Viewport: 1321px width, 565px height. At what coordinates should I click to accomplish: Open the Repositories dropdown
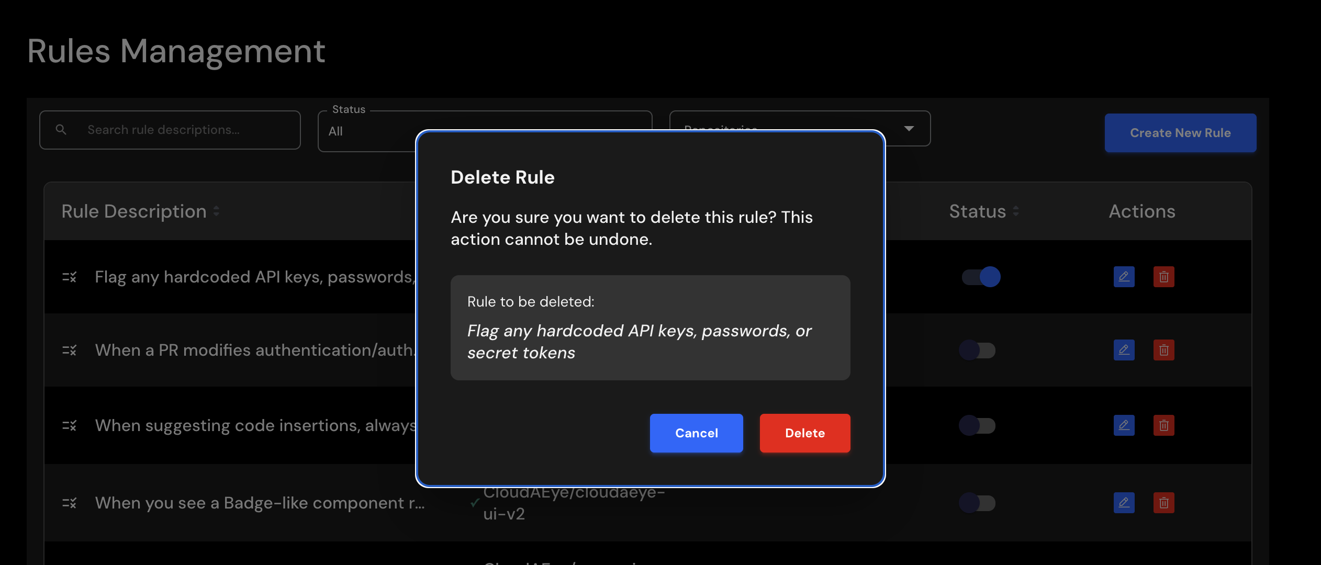tap(759, 129)
